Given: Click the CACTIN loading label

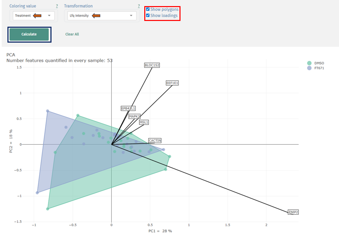Looking at the screenshot, I should click(x=155, y=140).
